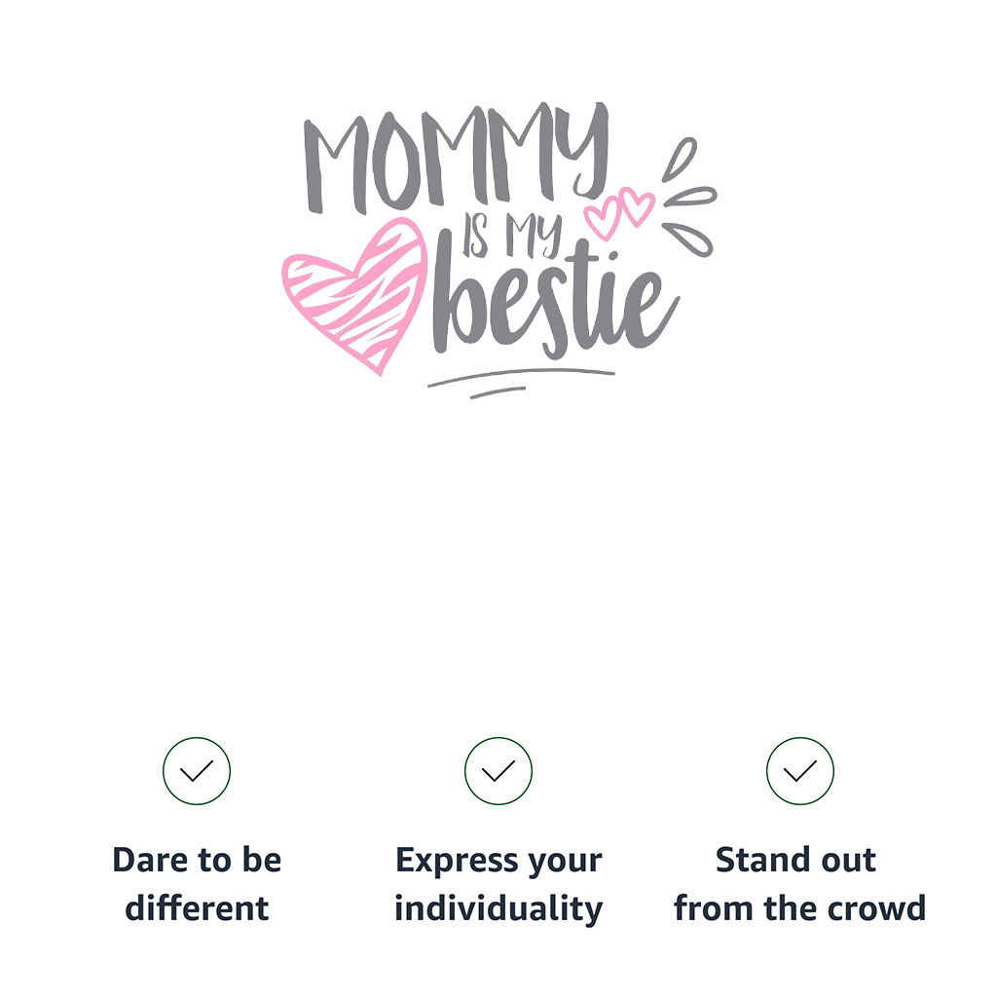Select the "Stand out from the crowd" text
Viewport: 997px width, 997px height.
coord(800,884)
